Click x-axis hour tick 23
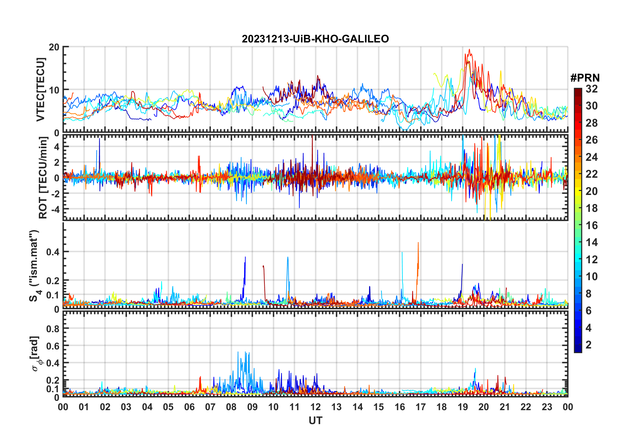This screenshot has height=441, width=631. [x=547, y=407]
